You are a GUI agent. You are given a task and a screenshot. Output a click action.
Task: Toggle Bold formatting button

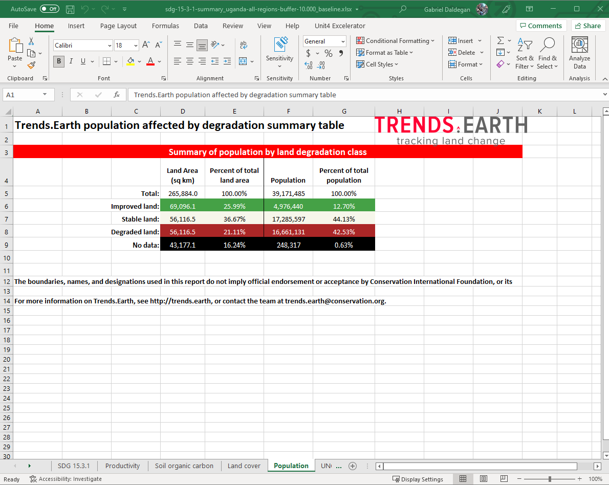click(x=58, y=61)
